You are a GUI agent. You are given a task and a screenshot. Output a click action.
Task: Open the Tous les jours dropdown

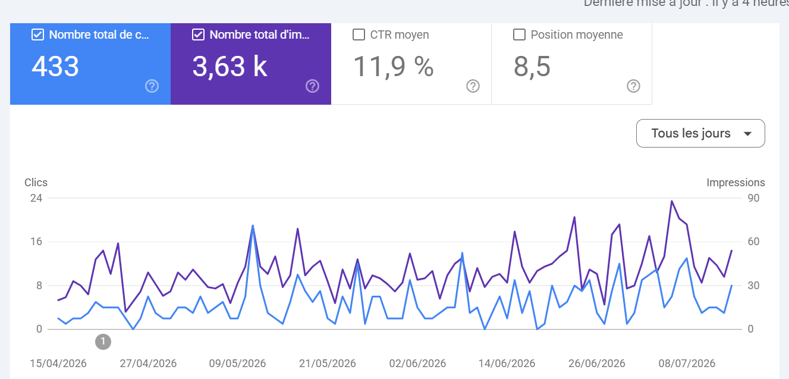(x=700, y=133)
